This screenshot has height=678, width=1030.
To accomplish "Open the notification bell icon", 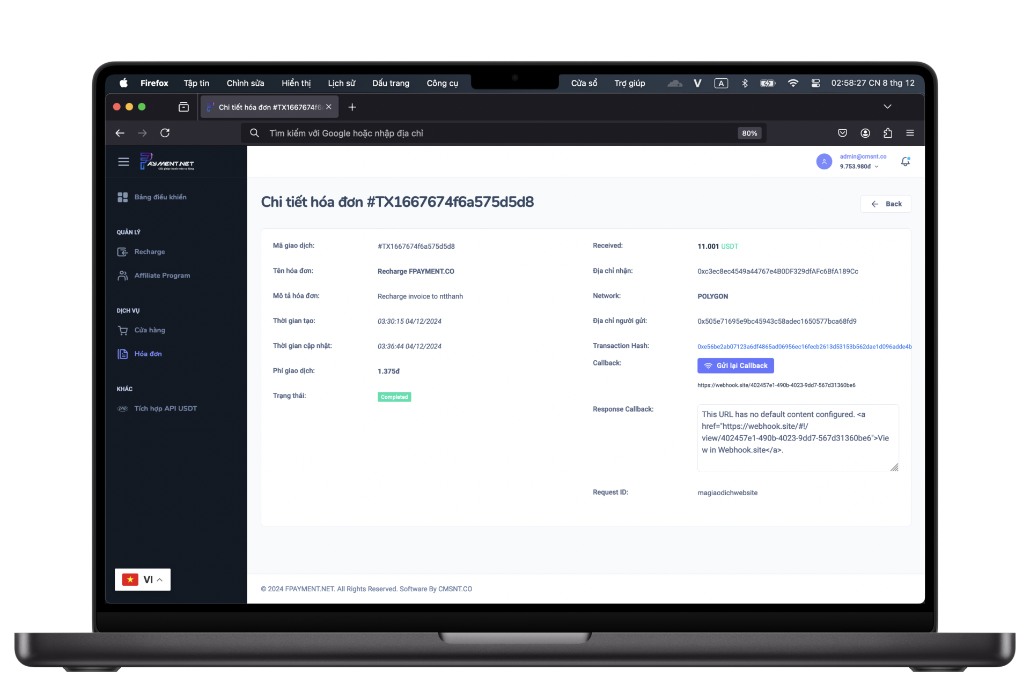I will click(905, 161).
